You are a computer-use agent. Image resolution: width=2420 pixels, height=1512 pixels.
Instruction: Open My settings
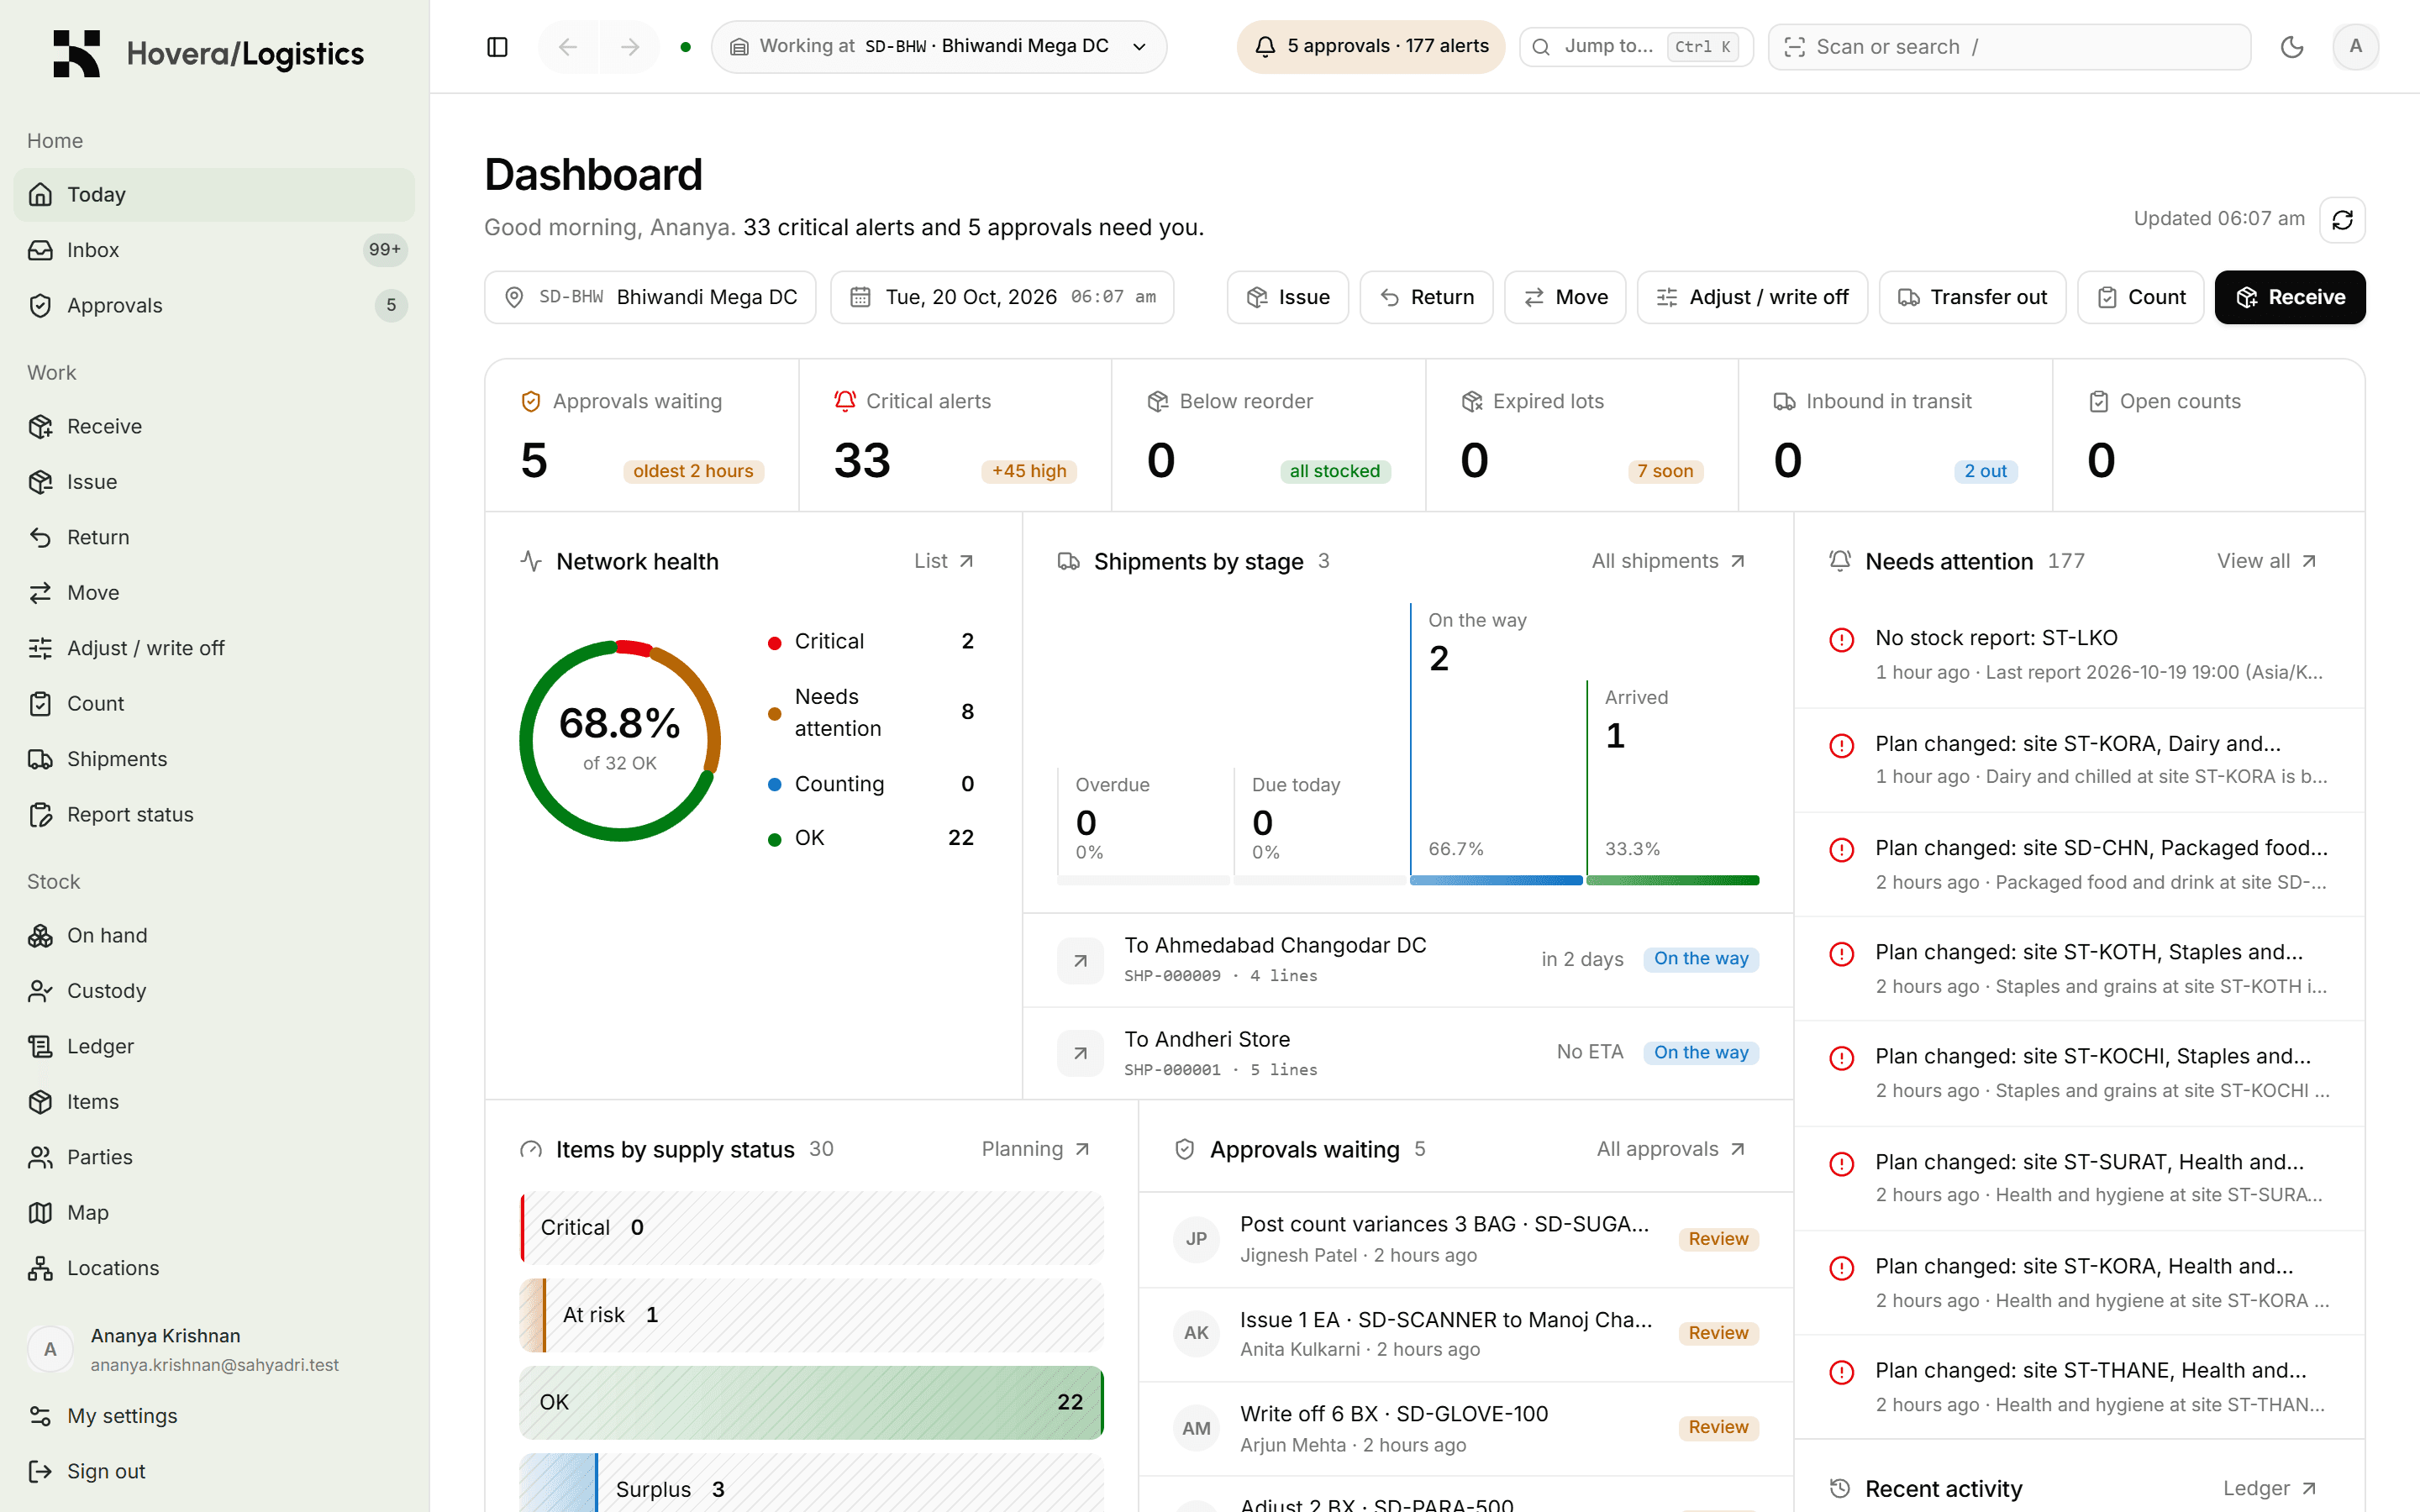coord(214,1416)
